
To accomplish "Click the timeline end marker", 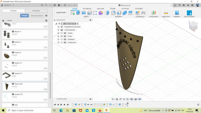I will tap(128, 104).
